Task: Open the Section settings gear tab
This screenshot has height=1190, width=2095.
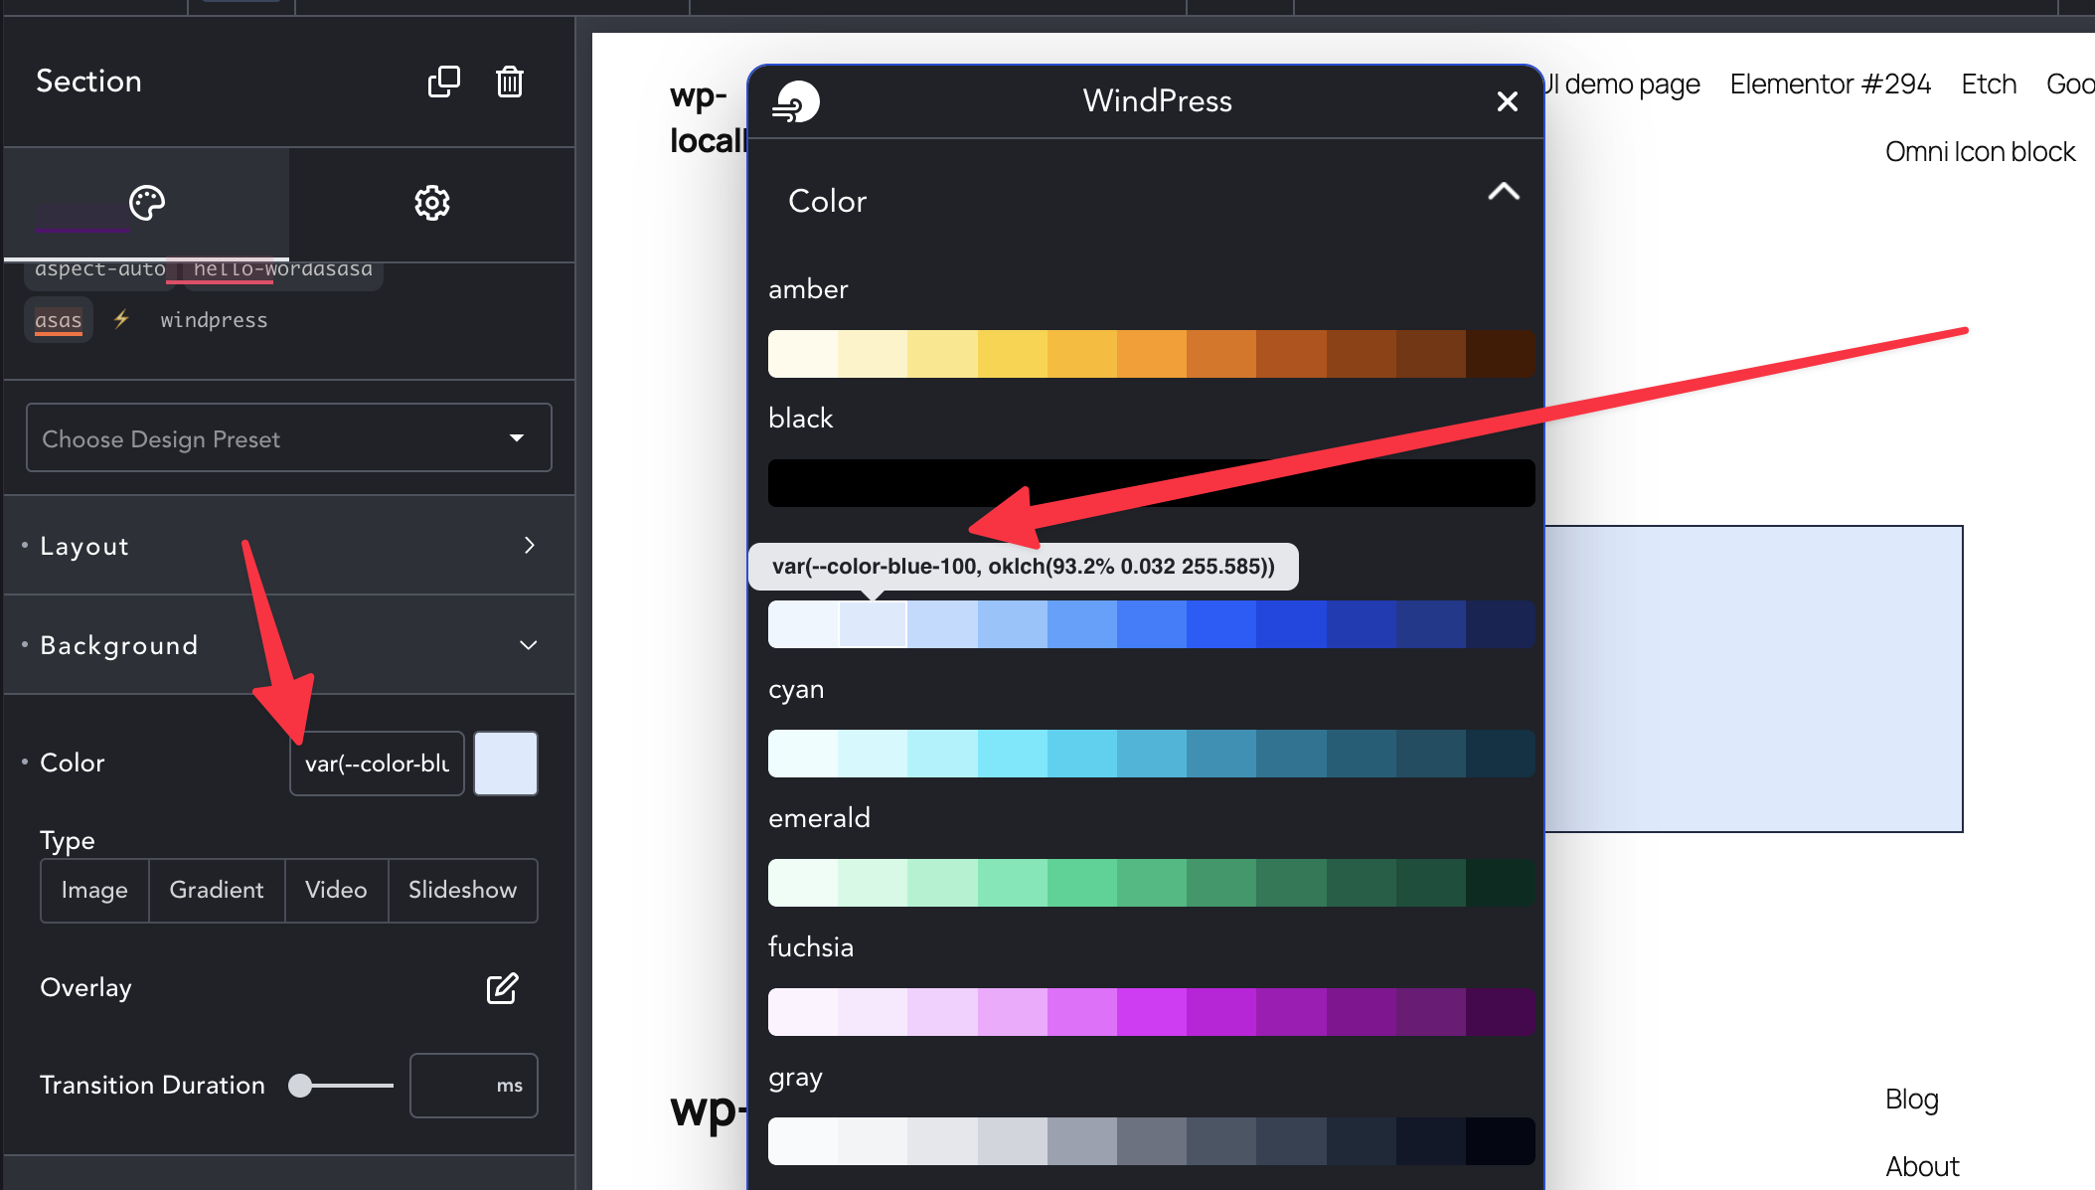Action: tap(430, 203)
